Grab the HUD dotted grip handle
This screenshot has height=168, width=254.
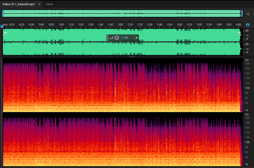[x=107, y=38]
